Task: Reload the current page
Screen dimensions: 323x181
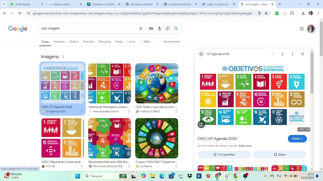Action: [20, 13]
